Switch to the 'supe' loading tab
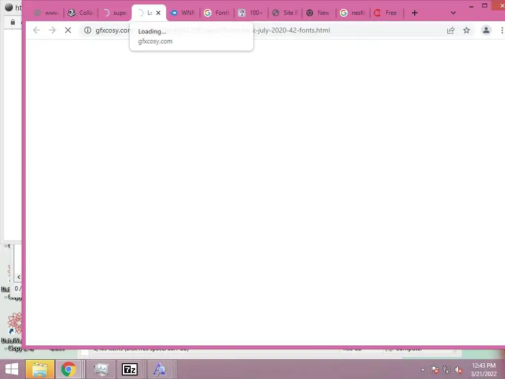The width and height of the screenshot is (505, 379). (115, 13)
